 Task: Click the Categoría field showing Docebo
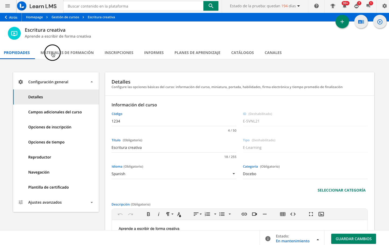pyautogui.click(x=305, y=174)
